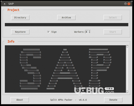The image size is (134, 106).
Task: Open the Keystore selection button
Action: tap(20, 32)
